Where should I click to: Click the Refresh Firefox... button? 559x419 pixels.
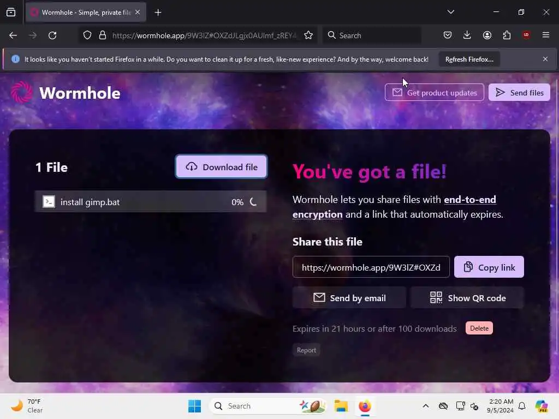point(469,59)
